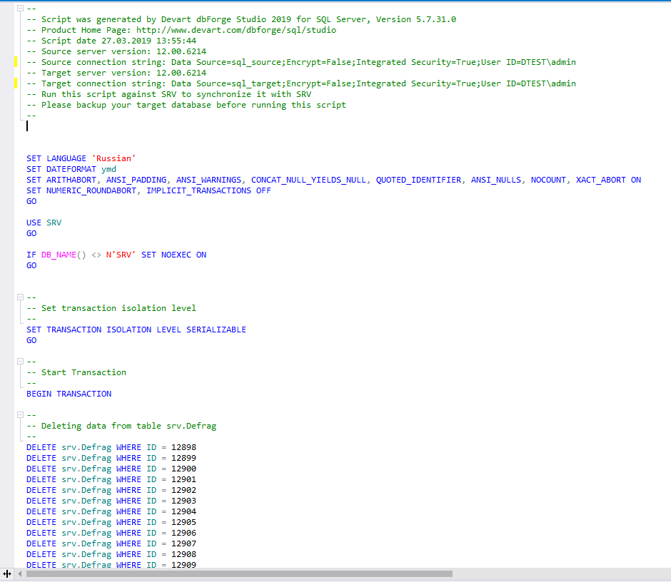Collapse the 'Deleting data from table' comment block

point(20,415)
